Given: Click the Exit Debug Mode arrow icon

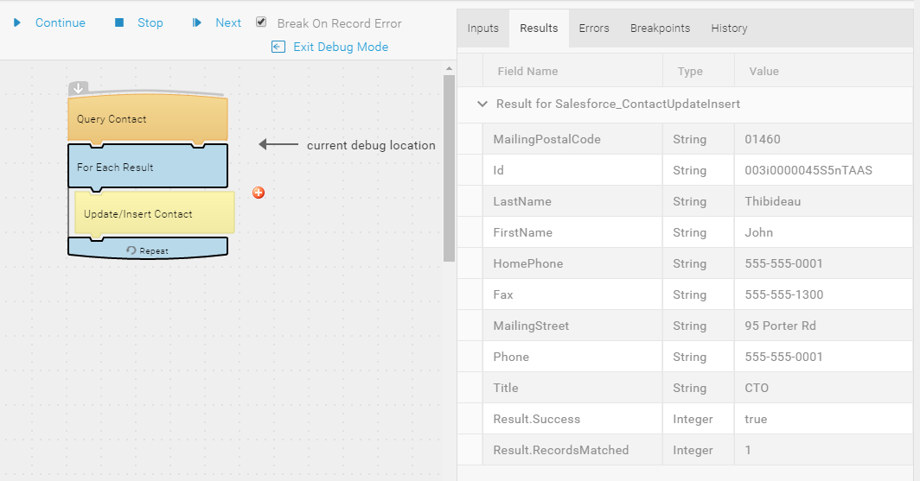Looking at the screenshot, I should pos(278,47).
